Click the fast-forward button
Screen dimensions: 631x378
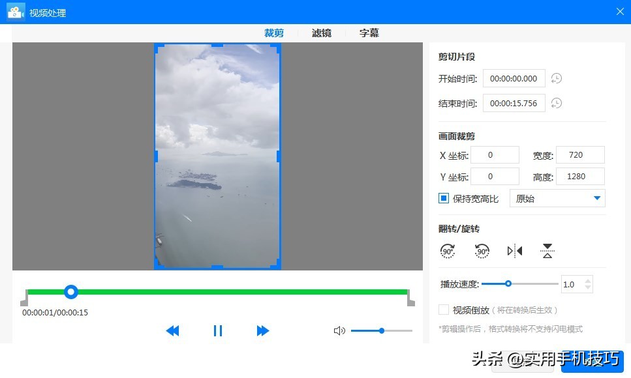[x=263, y=330]
